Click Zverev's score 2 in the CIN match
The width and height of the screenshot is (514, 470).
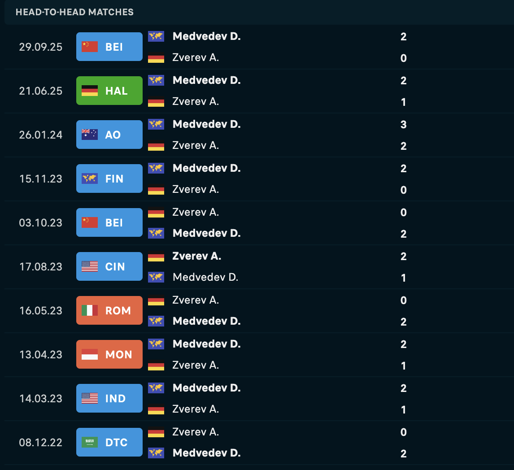click(404, 256)
